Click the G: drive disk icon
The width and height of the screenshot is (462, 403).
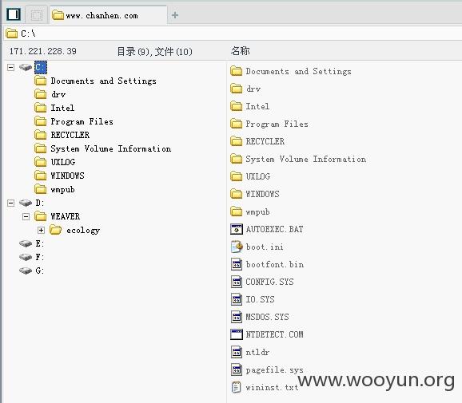[x=26, y=271]
